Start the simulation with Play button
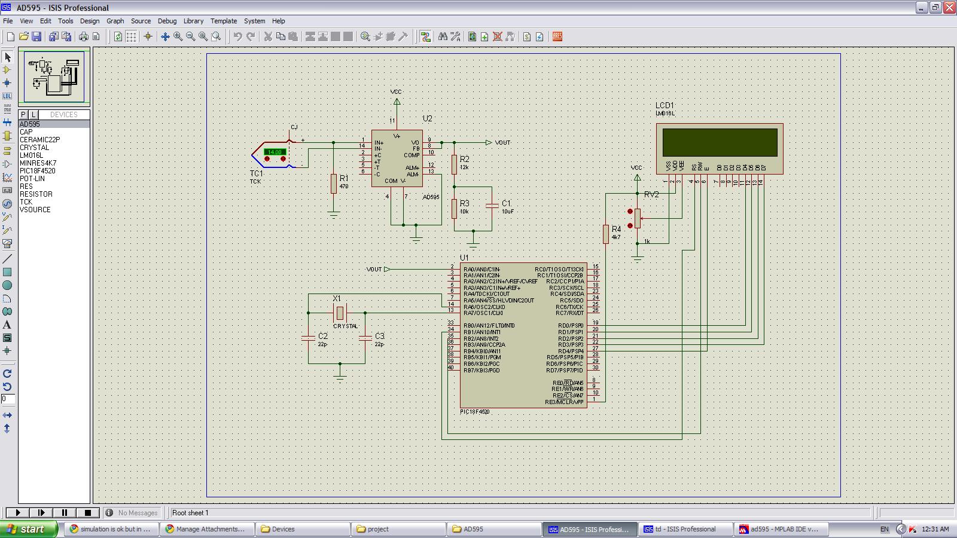This screenshot has height=538, width=957. pos(18,513)
